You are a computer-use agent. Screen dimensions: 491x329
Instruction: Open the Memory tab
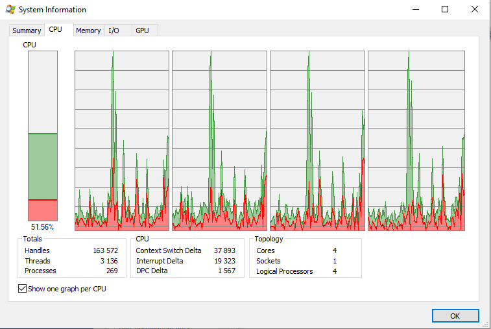point(88,30)
